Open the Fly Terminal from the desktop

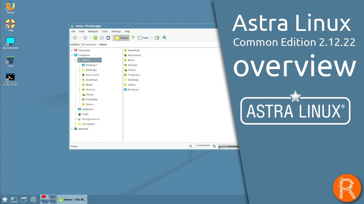(10, 77)
